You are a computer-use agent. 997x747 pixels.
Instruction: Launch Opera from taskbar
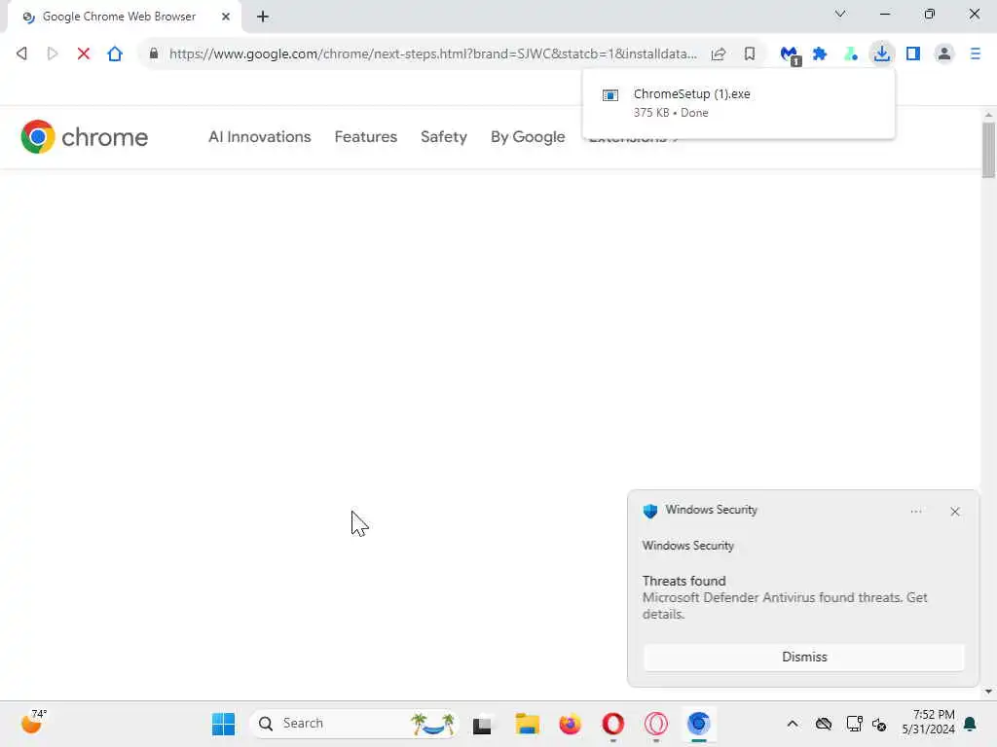click(613, 724)
